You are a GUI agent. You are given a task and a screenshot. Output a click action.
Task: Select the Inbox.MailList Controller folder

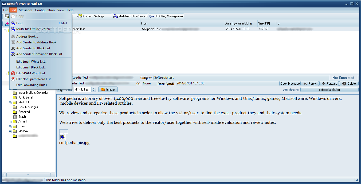(33, 93)
